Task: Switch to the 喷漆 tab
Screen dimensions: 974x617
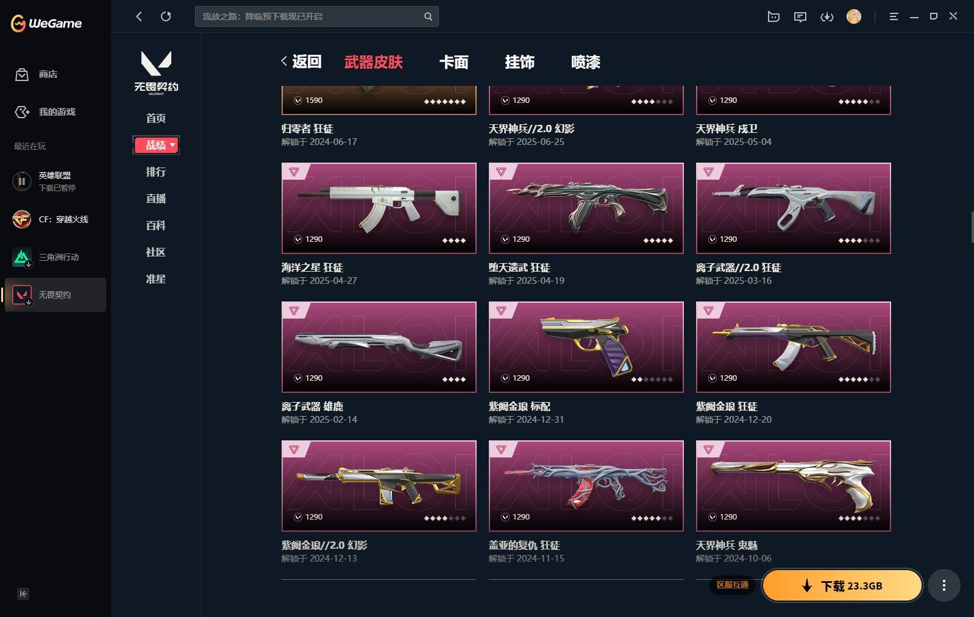Action: tap(586, 62)
